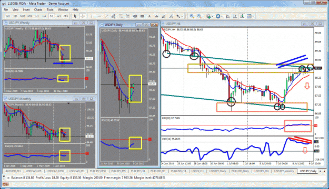
Task: Select the equidistant channel tool
Action: pos(114,16)
